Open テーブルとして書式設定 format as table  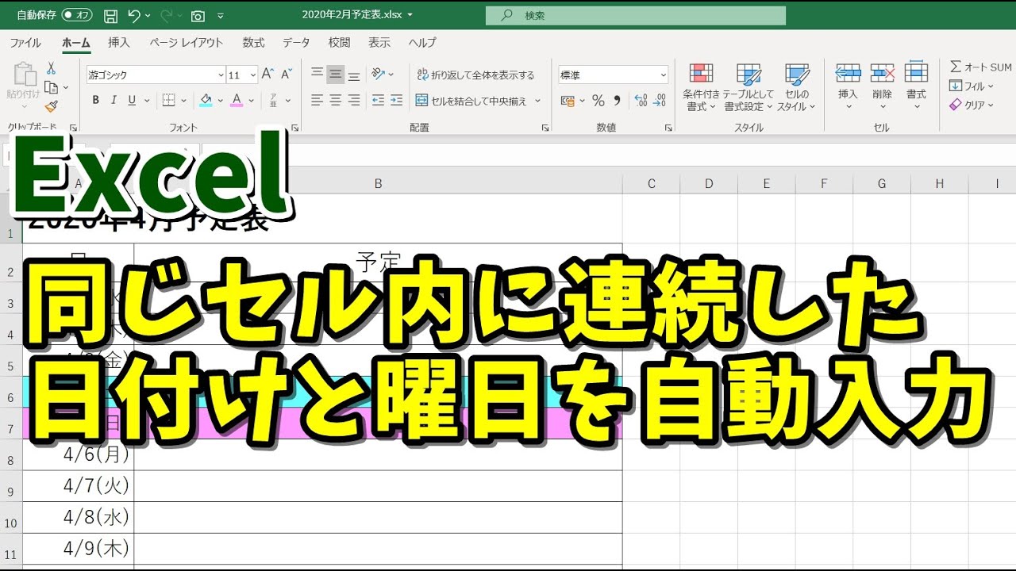coord(748,87)
